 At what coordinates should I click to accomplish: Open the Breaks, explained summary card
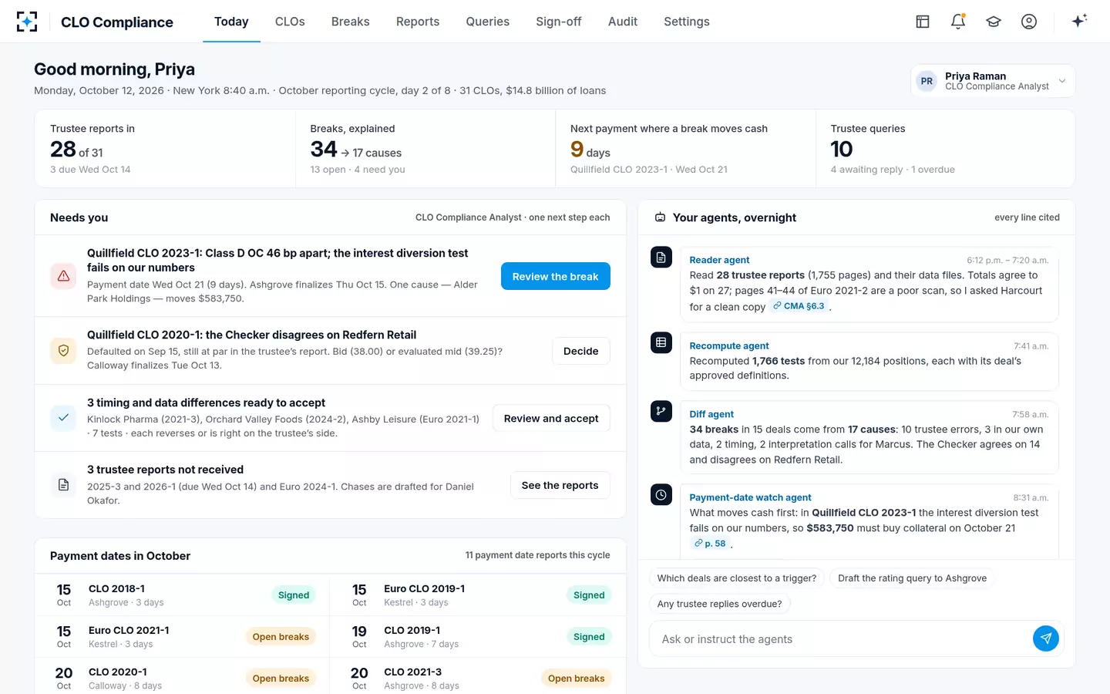[425, 148]
